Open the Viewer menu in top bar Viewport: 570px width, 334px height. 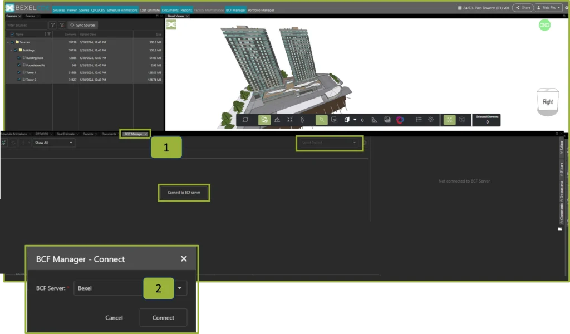coord(72,10)
